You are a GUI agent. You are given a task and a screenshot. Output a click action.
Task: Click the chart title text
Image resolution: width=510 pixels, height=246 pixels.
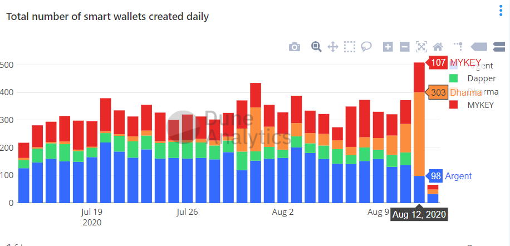pos(107,17)
